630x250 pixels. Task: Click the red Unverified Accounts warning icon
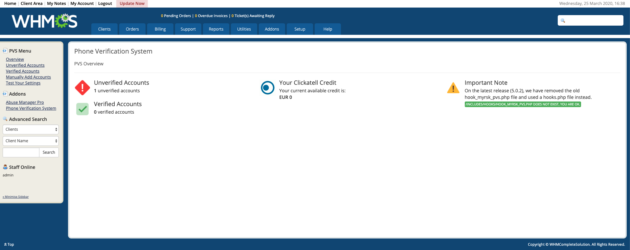pyautogui.click(x=82, y=88)
